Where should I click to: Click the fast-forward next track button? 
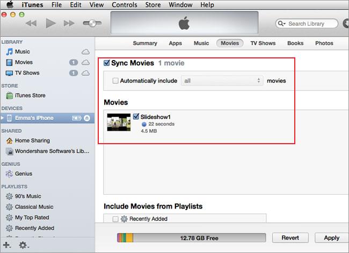(x=69, y=23)
